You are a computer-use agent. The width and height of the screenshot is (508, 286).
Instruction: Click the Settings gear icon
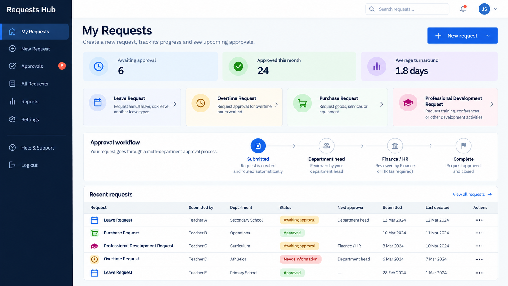tap(12, 119)
